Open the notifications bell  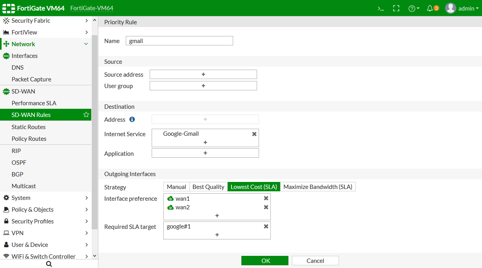point(430,8)
